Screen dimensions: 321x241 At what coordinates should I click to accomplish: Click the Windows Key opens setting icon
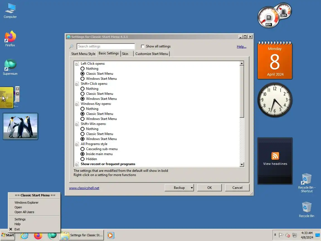(x=77, y=104)
